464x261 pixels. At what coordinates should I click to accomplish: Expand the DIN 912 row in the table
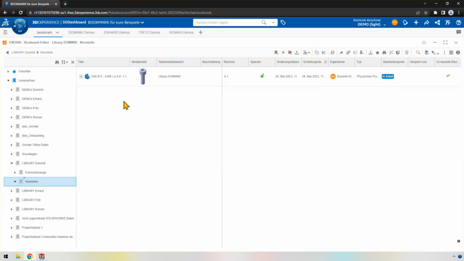click(x=82, y=76)
